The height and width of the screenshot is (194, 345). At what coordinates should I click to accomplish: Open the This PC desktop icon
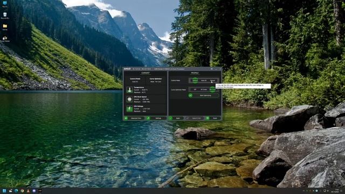point(5,4)
